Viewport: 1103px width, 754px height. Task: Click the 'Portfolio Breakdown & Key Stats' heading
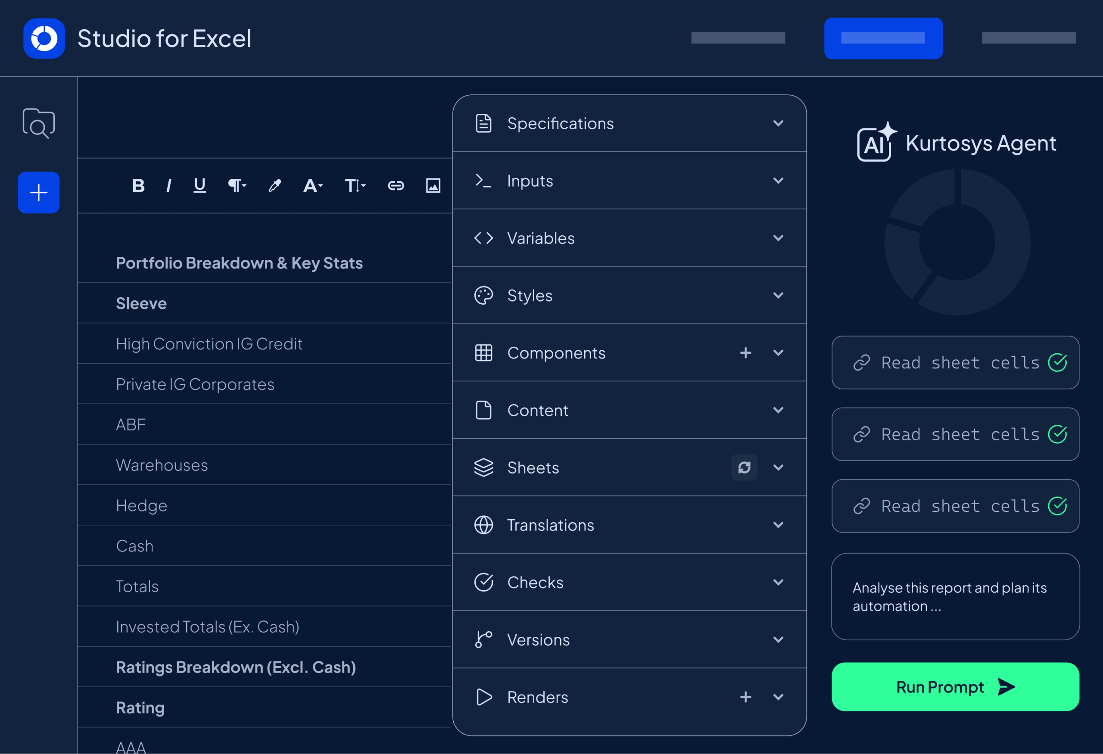coord(239,263)
